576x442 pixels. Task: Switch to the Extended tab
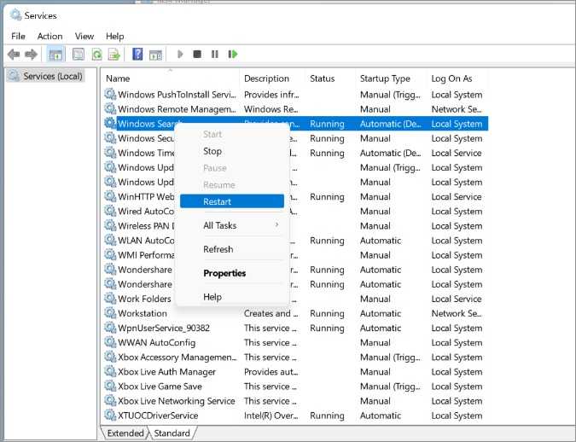pos(125,433)
